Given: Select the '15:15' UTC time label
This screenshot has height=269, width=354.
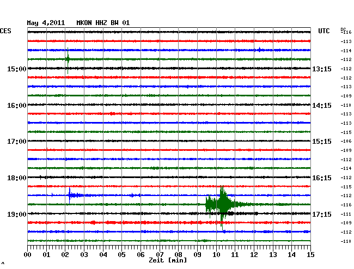Looking at the screenshot, I should coord(322,142).
